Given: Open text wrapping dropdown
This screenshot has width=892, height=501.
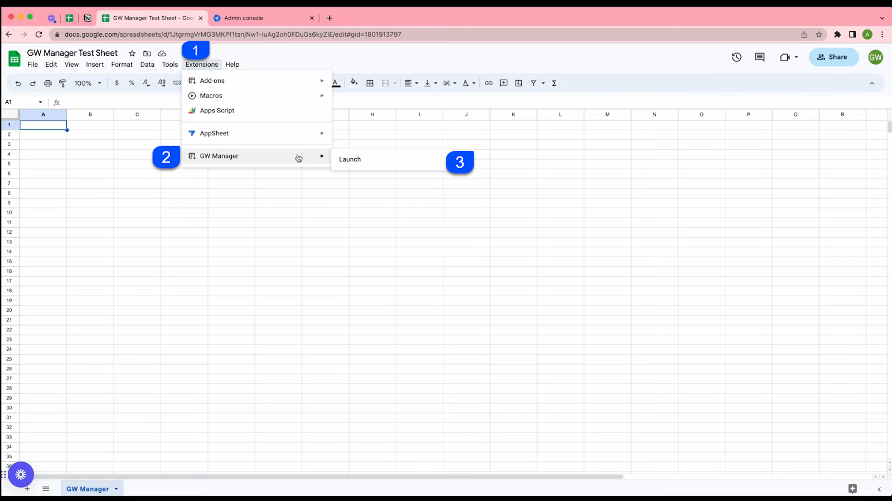Looking at the screenshot, I should (x=449, y=83).
